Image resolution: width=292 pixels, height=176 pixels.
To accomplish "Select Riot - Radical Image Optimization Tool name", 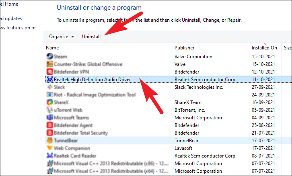I will [x=95, y=95].
